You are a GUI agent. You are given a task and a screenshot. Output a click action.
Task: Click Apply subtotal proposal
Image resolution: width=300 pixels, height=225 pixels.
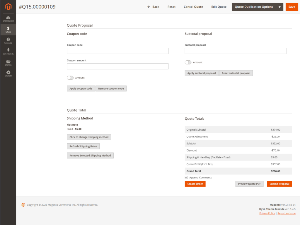point(202,73)
